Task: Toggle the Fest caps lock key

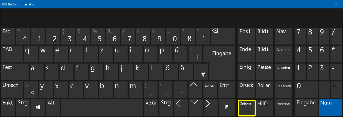Action: [x=15, y=72]
